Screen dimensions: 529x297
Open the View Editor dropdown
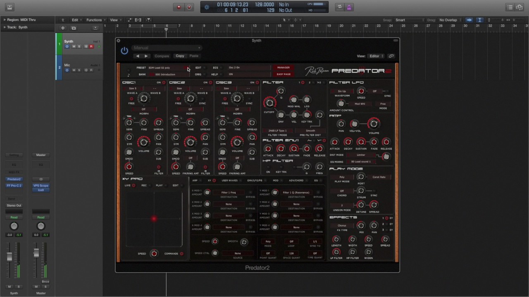point(376,56)
